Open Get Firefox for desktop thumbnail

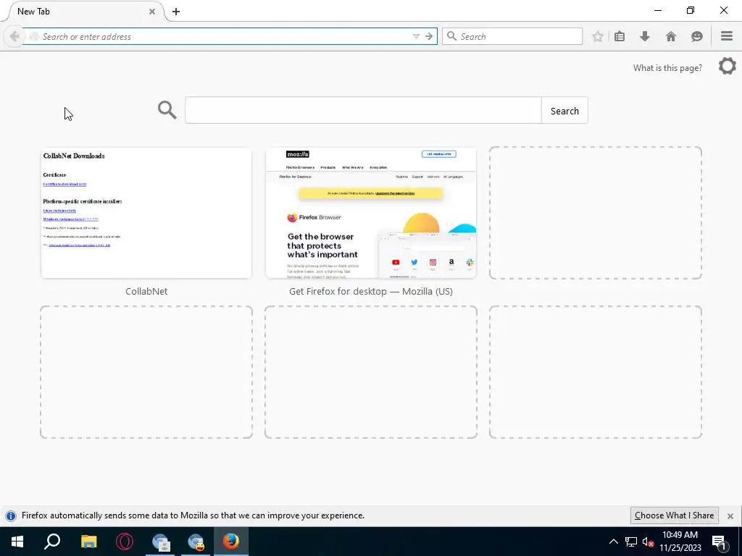(x=371, y=213)
